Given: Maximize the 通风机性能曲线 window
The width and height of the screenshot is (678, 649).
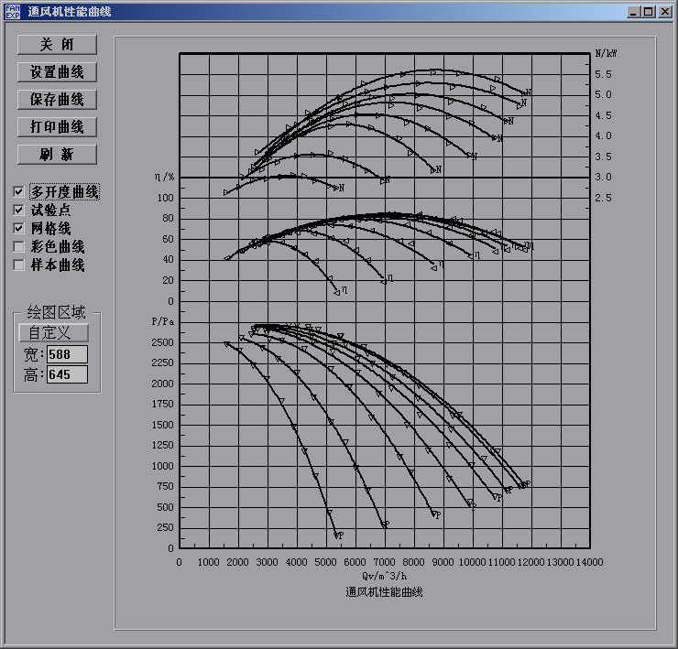Looking at the screenshot, I should coord(648,12).
